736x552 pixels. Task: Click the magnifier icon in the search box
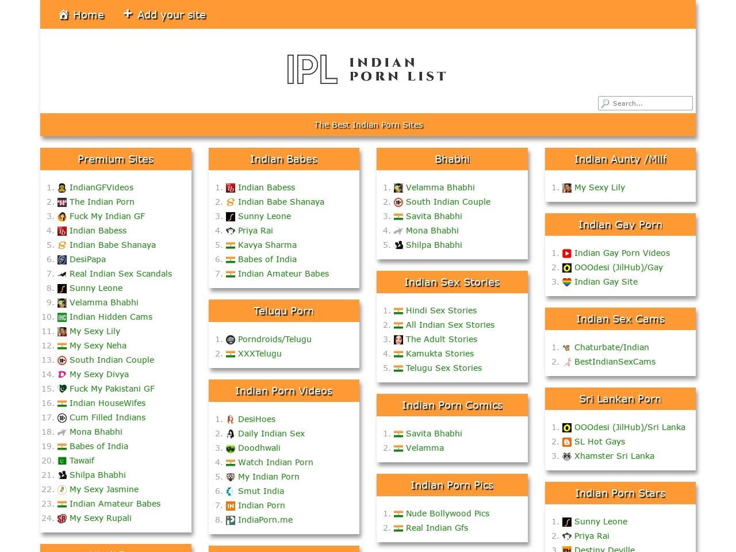[x=605, y=103]
